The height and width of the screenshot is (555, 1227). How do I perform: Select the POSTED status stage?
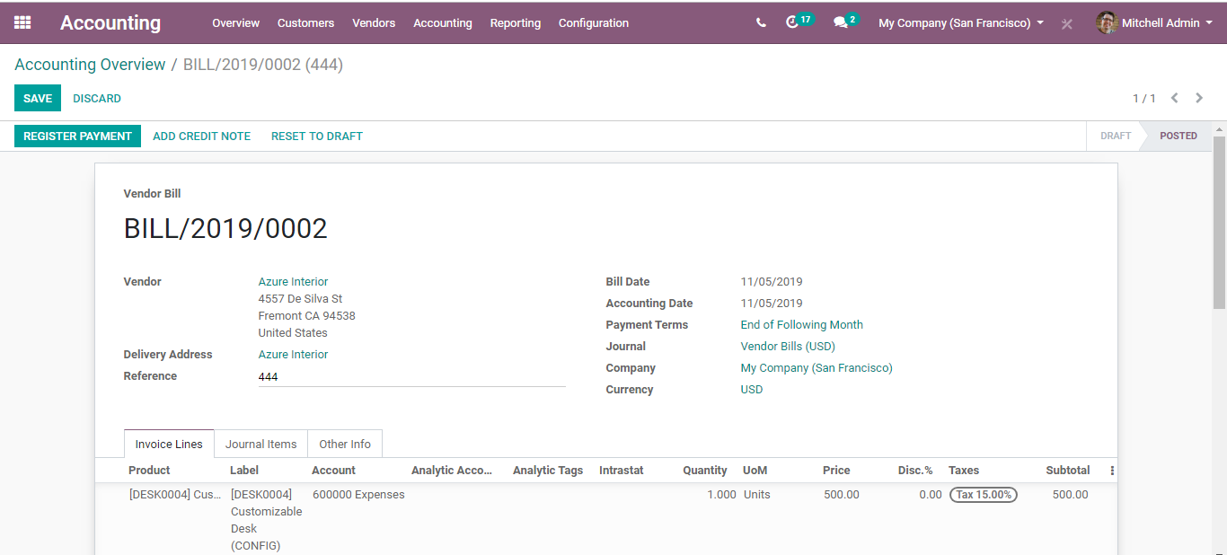click(1178, 136)
